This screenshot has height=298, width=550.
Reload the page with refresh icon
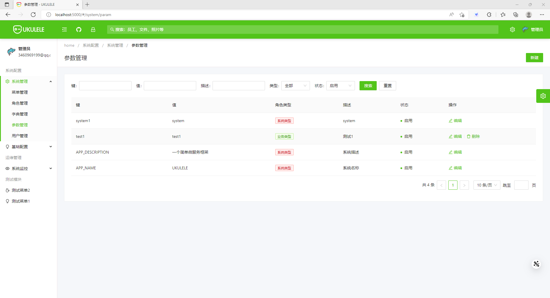coord(33,15)
